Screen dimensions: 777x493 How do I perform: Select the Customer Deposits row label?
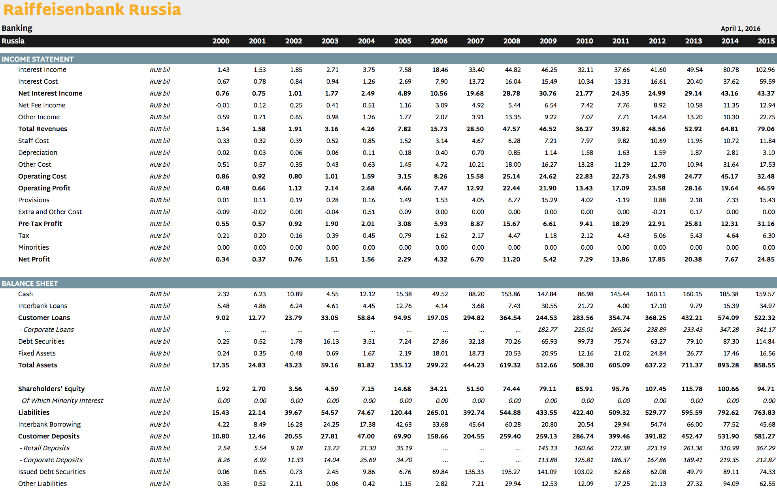[49, 437]
